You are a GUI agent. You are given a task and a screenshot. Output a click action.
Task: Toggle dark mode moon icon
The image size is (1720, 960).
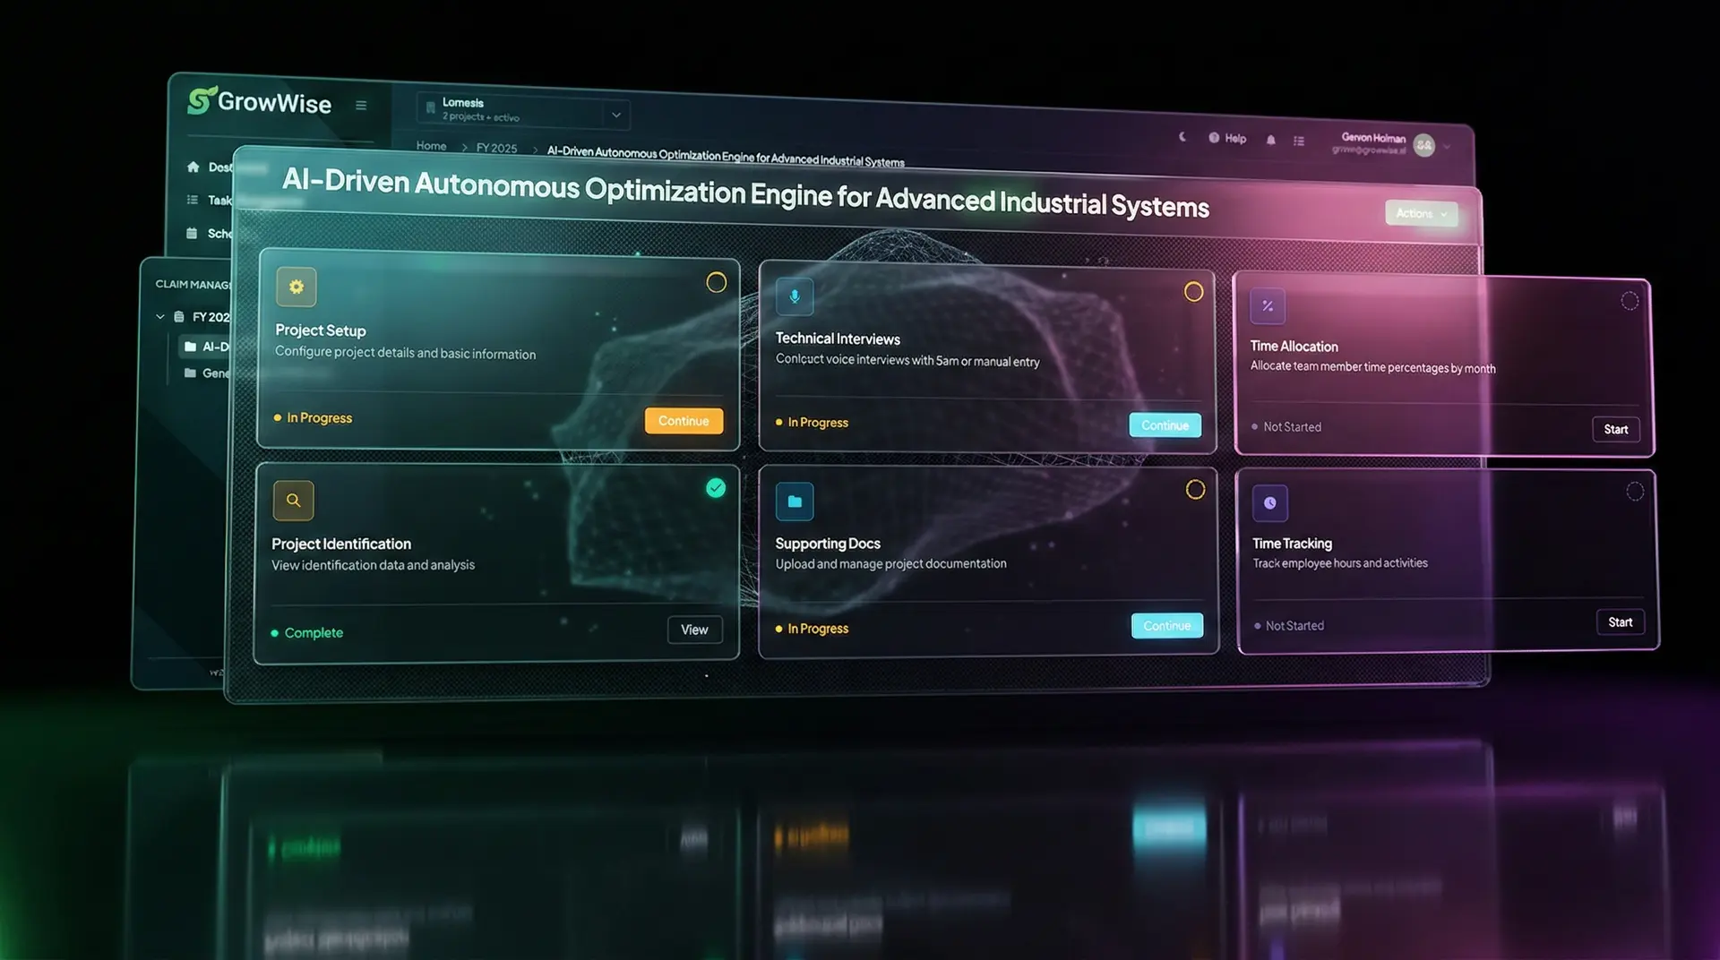pyautogui.click(x=1182, y=137)
